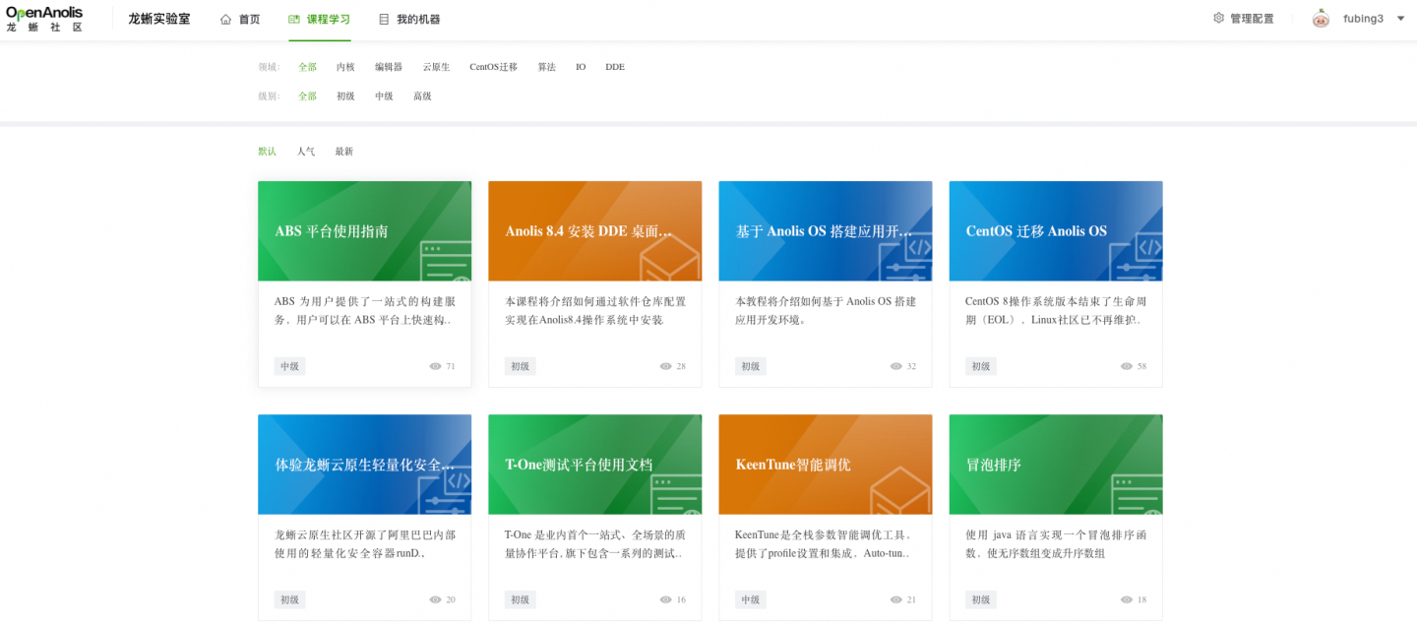Click 初级 tag on 冒泡排序 card
The width and height of the screenshot is (1417, 625).
(x=980, y=599)
